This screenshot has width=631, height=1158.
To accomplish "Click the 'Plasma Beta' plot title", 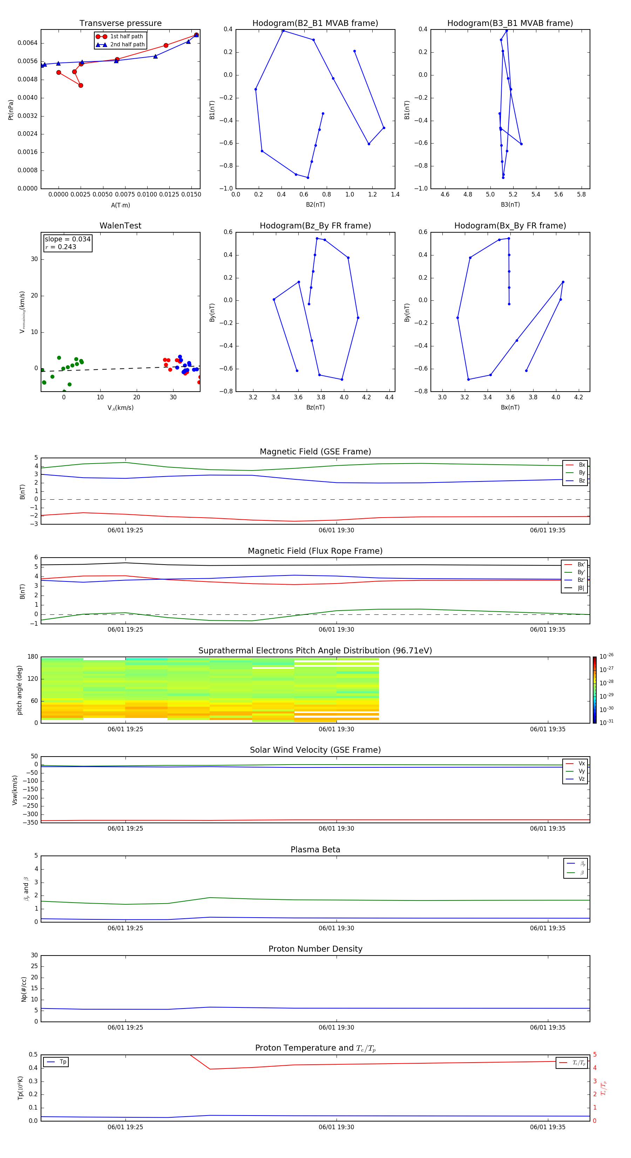I will pyautogui.click(x=315, y=850).
